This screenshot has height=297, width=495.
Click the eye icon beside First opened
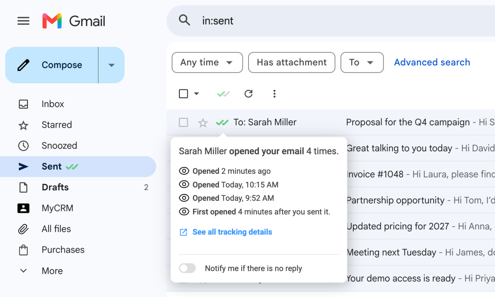[184, 212]
